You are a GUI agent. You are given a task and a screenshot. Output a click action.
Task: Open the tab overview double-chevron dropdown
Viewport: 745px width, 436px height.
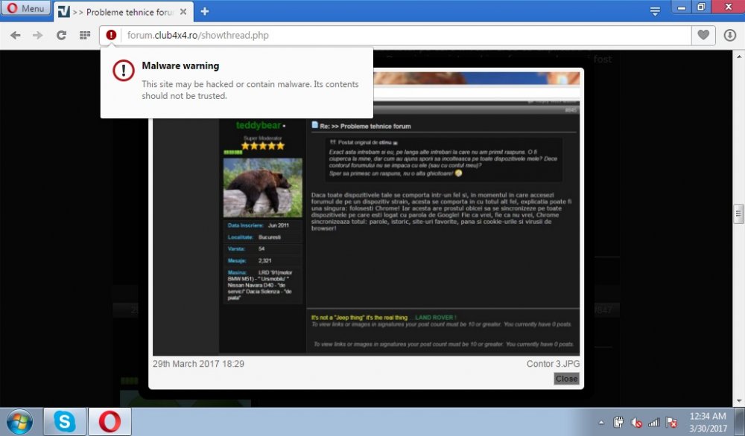click(654, 10)
